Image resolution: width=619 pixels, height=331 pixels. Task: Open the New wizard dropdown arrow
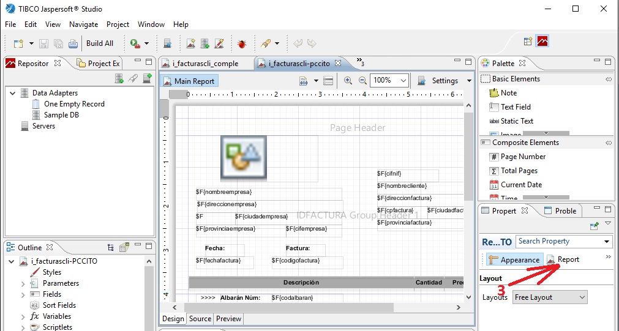tap(31, 43)
